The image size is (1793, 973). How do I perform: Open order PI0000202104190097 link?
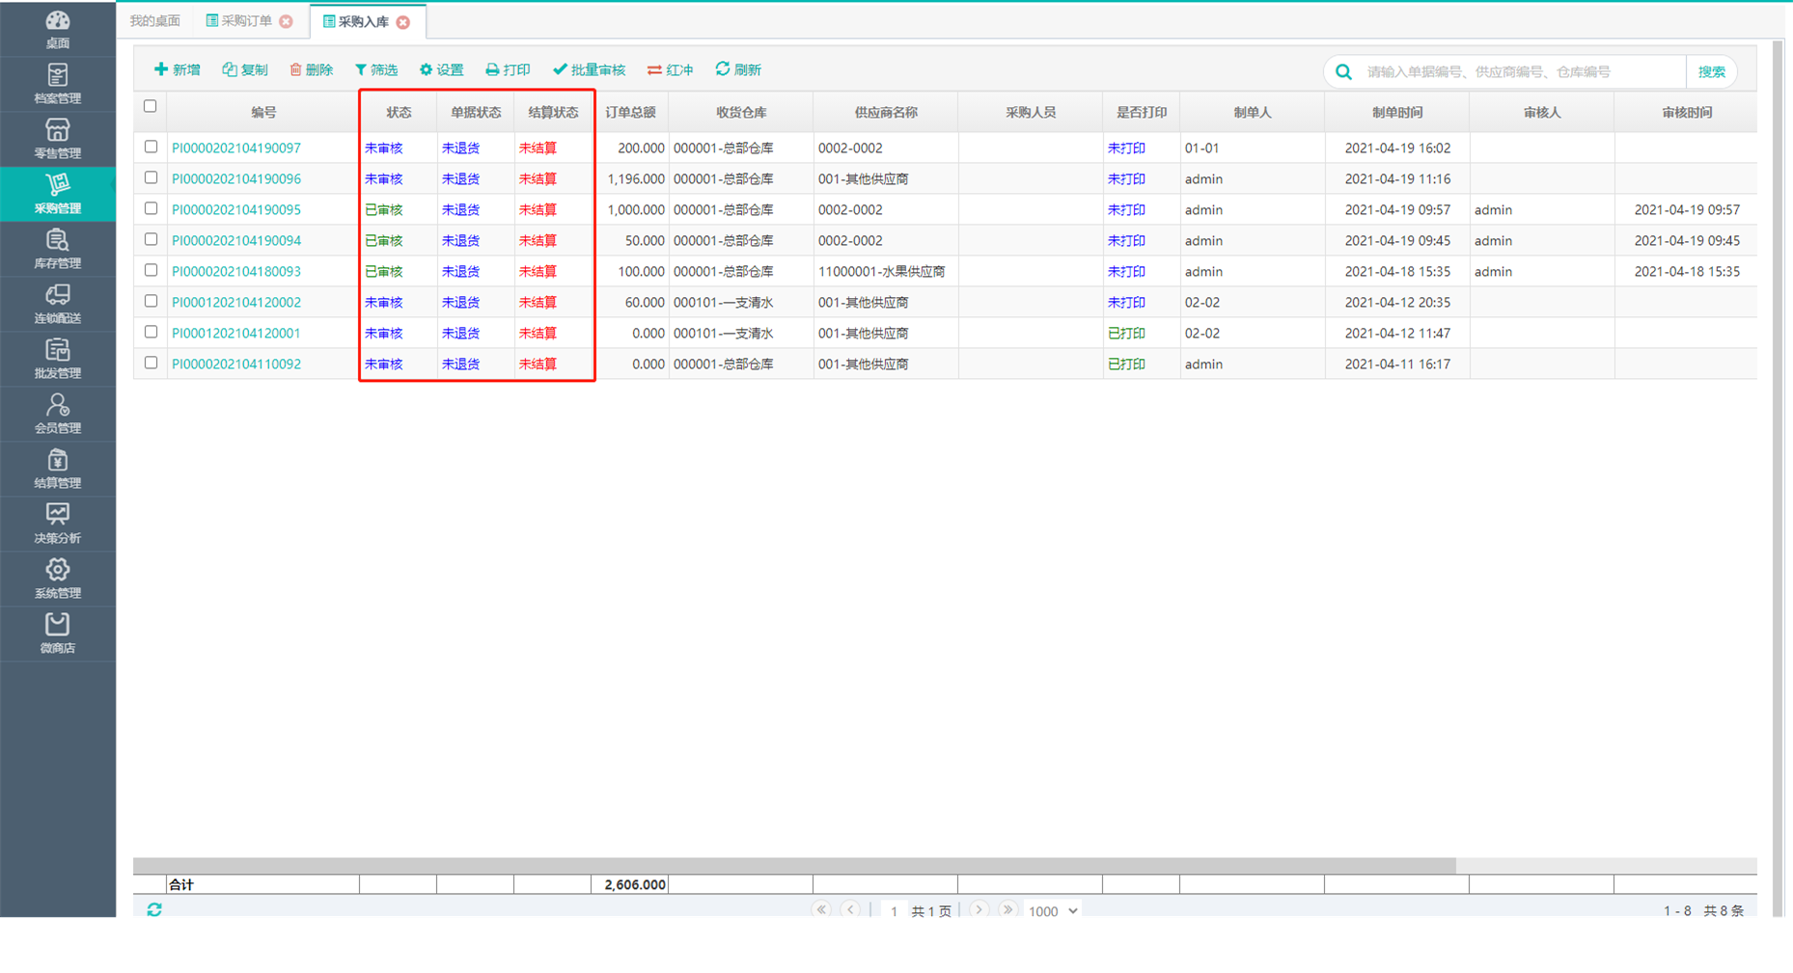click(236, 148)
